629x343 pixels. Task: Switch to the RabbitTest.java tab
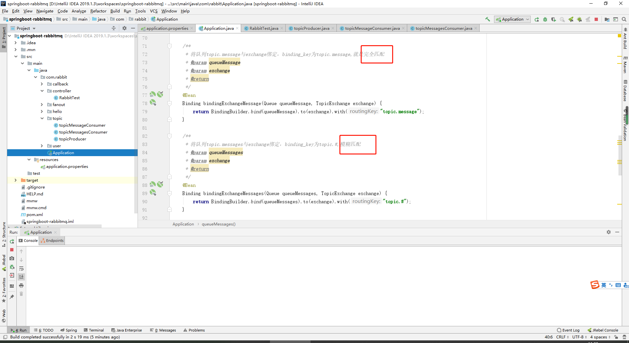click(263, 28)
